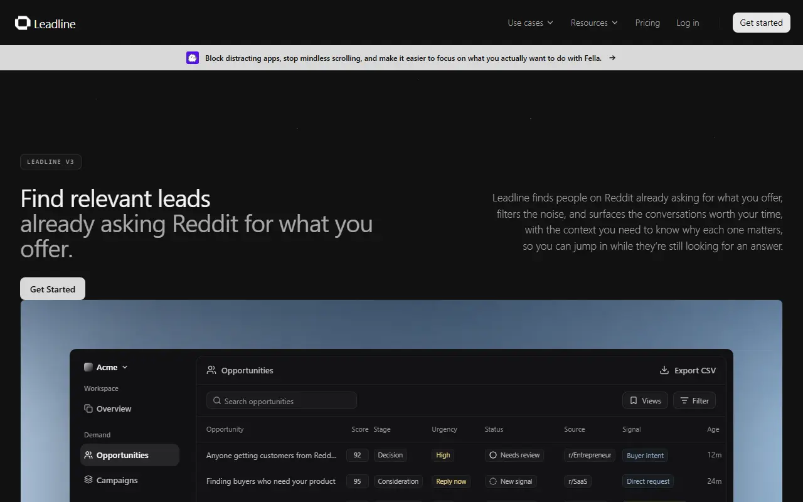This screenshot has width=803, height=502.
Task: Click the Stage column header
Action: click(x=382, y=429)
